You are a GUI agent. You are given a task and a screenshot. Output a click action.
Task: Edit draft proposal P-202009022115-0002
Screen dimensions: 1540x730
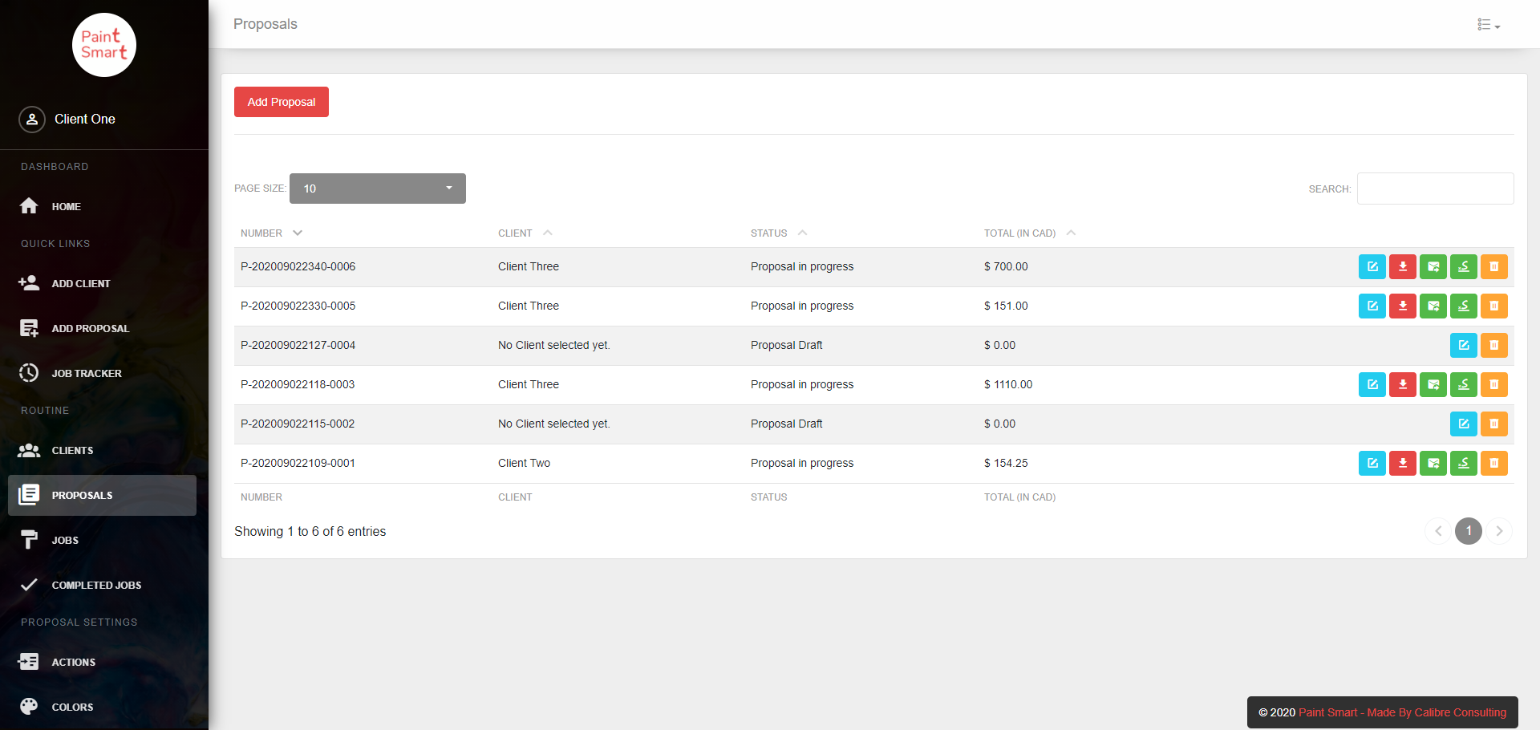click(1463, 424)
